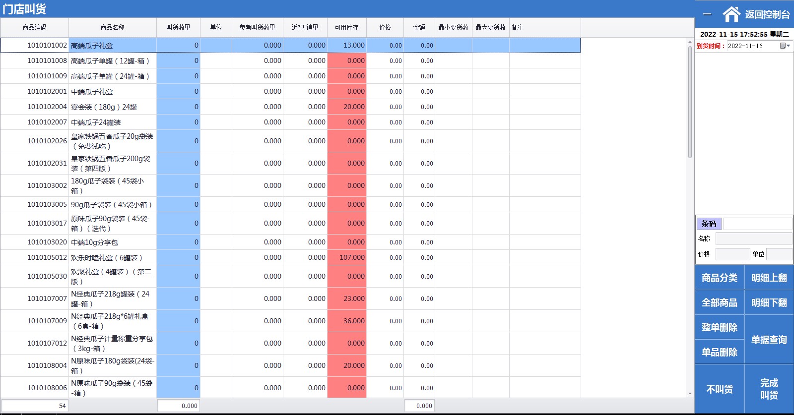This screenshot has height=415, width=794.
Task: Click the 条码 label button
Action: pos(709,224)
